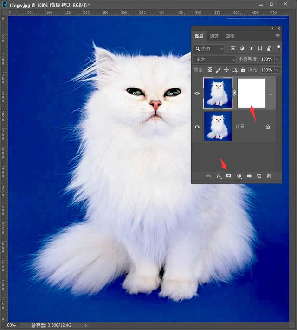Switch to the 路径 (Paths) tab

[x=230, y=36]
